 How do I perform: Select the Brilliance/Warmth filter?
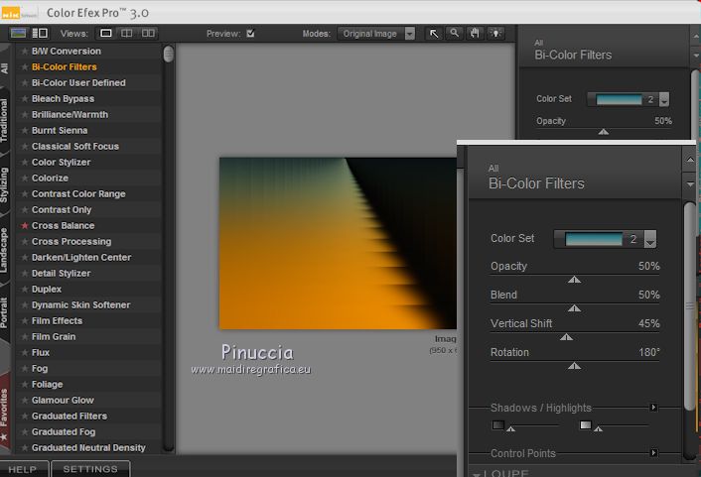(x=70, y=115)
